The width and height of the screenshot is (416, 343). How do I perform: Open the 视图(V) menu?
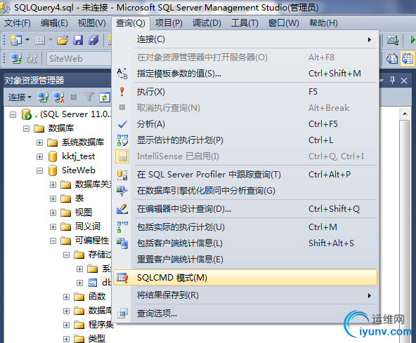pos(92,23)
